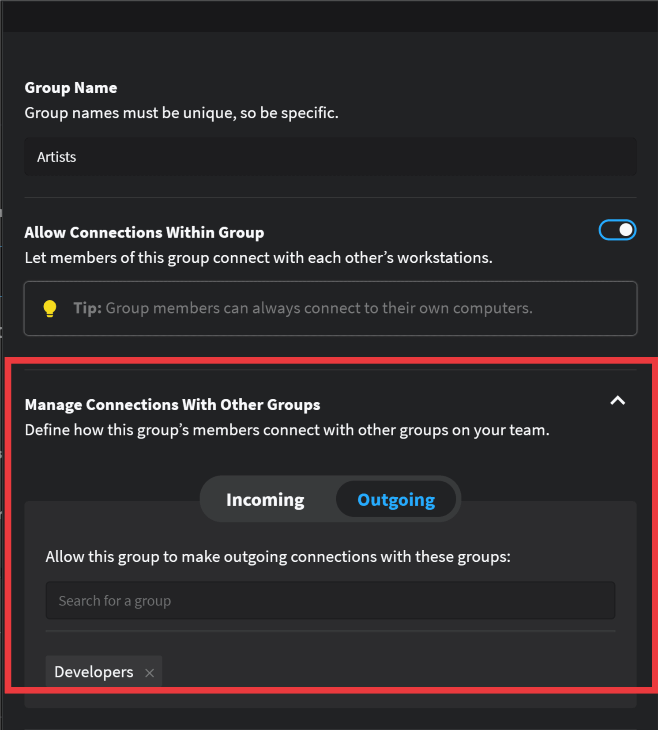The width and height of the screenshot is (658, 730).
Task: Click the Group Name heading label
Action: [x=71, y=87]
